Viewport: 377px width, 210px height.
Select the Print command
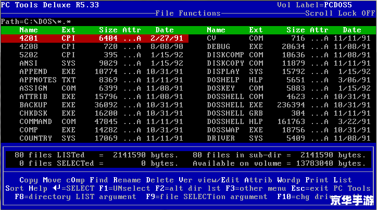click(317, 180)
